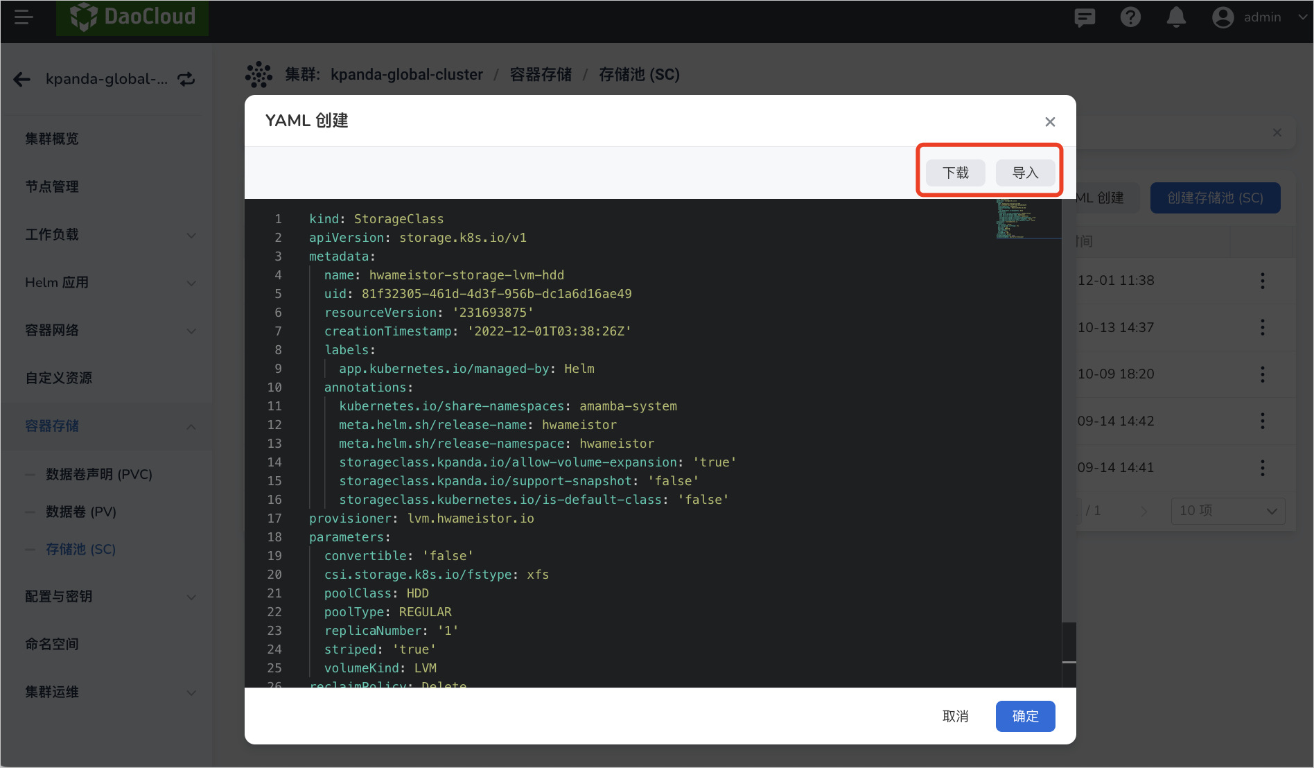Image resolution: width=1314 pixels, height=768 pixels.
Task: Open row actions for 09-14 14:42
Action: point(1263,421)
